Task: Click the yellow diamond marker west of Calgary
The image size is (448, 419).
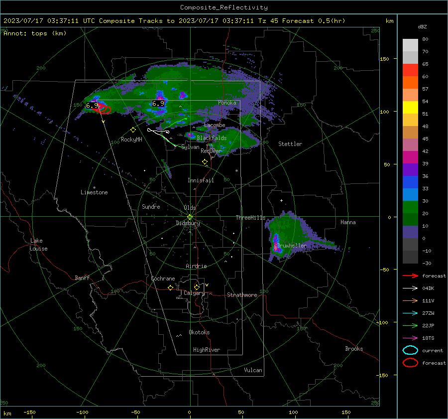Action: (x=171, y=287)
